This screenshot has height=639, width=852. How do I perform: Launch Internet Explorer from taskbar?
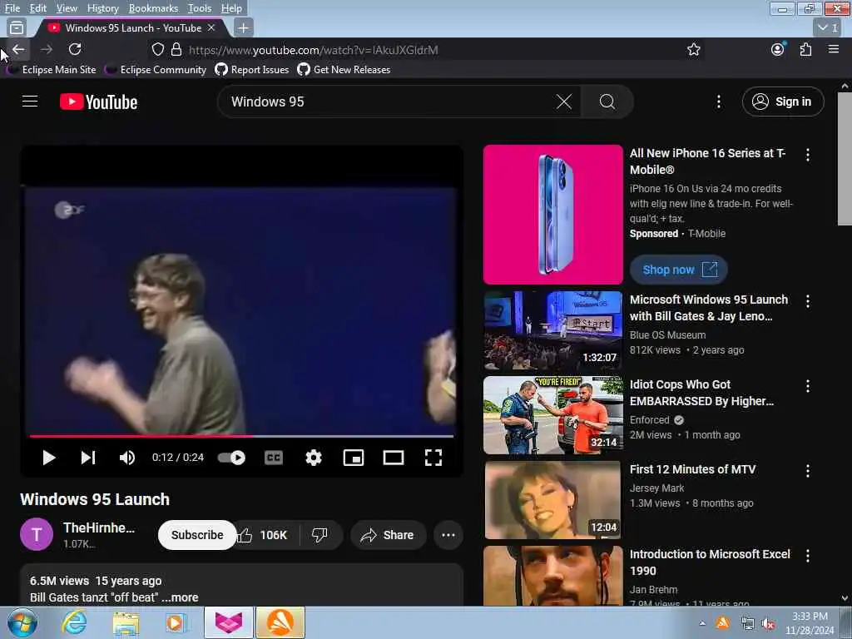(74, 622)
